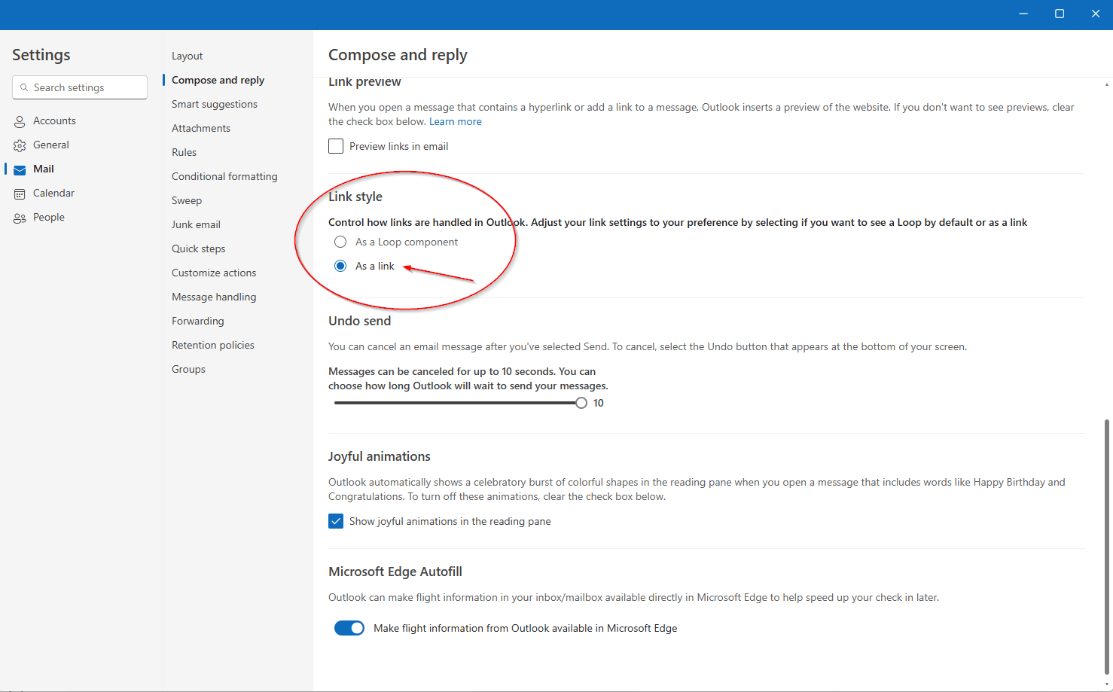This screenshot has height=692, width=1113.
Task: Check Preview links in email box
Action: point(336,146)
